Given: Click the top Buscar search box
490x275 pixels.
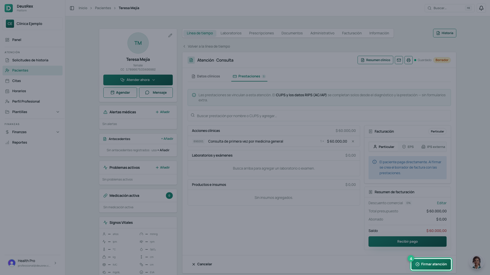Looking at the screenshot, I should 449,8.
